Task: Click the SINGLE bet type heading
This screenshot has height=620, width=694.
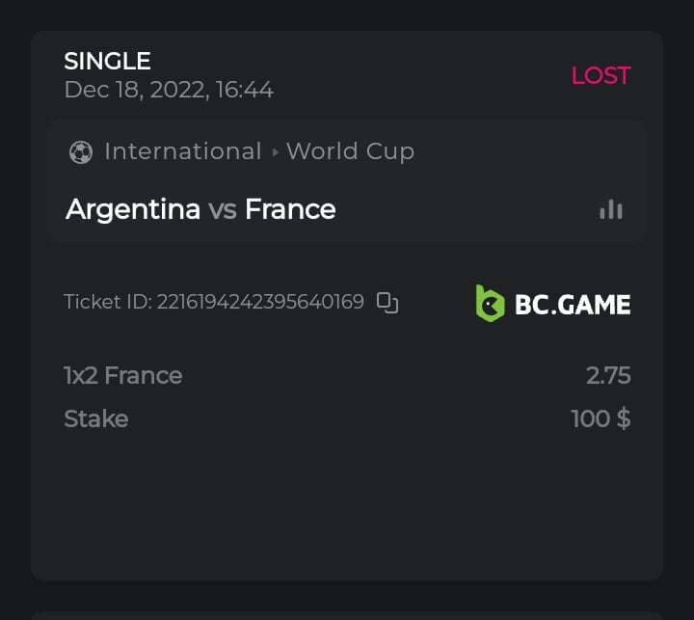Action: (x=107, y=61)
